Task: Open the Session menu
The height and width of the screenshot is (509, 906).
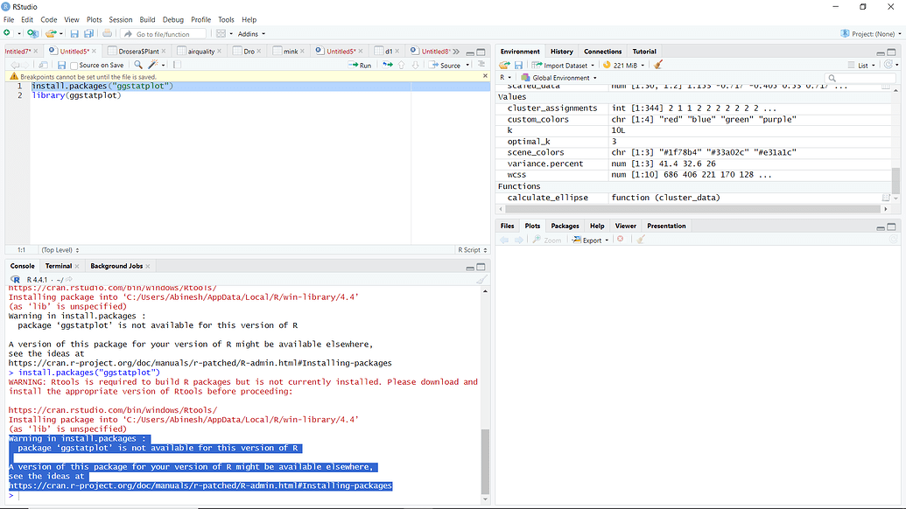Action: [x=121, y=19]
